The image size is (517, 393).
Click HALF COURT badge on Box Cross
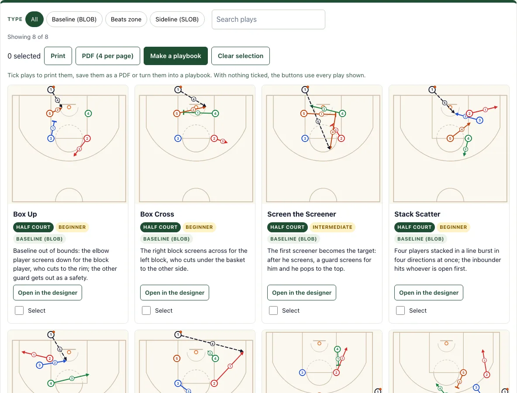tap(160, 227)
